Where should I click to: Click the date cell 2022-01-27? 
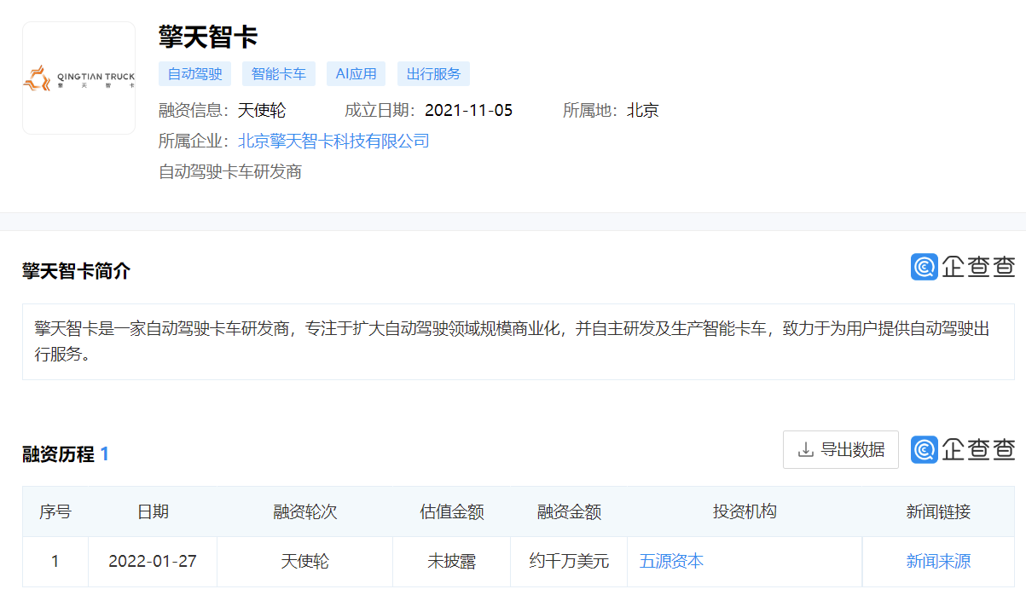pyautogui.click(x=153, y=561)
